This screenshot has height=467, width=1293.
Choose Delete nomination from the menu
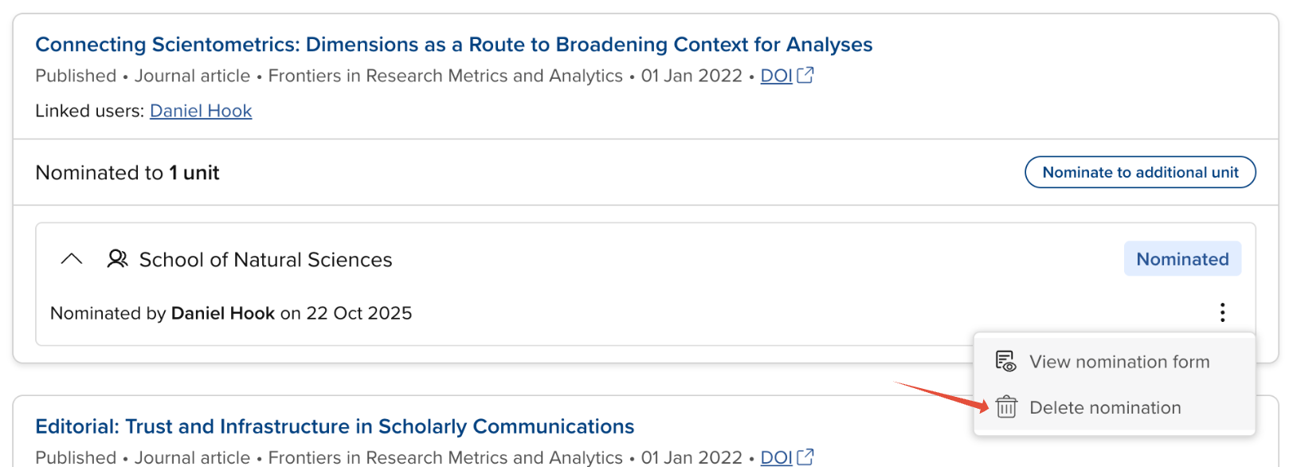point(1104,408)
